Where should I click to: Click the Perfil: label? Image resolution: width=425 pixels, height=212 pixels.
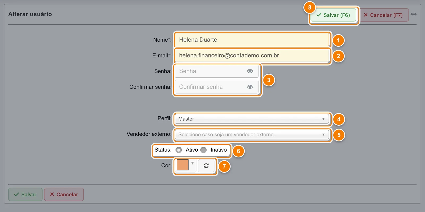[x=164, y=118]
